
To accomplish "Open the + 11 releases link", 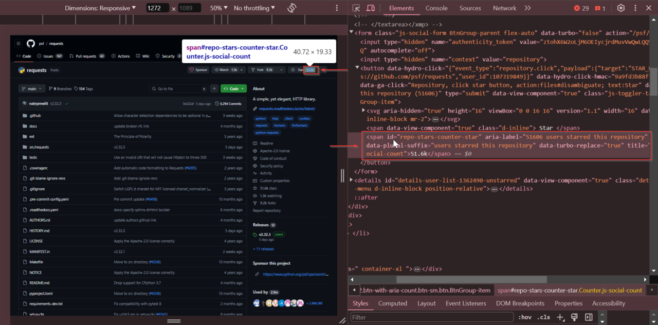I will point(263,249).
